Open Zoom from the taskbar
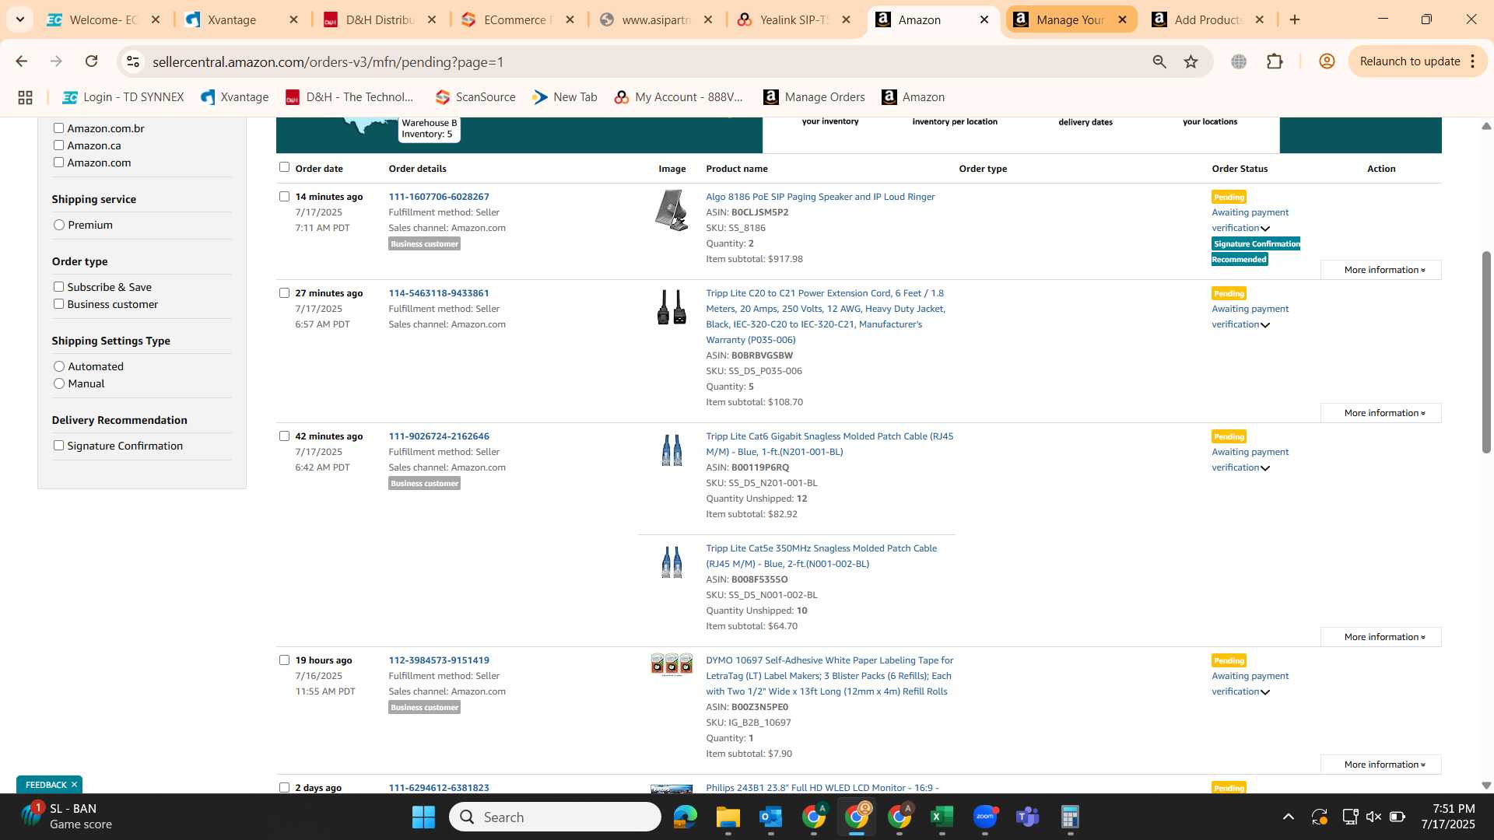The height and width of the screenshot is (840, 1494). coord(985,817)
